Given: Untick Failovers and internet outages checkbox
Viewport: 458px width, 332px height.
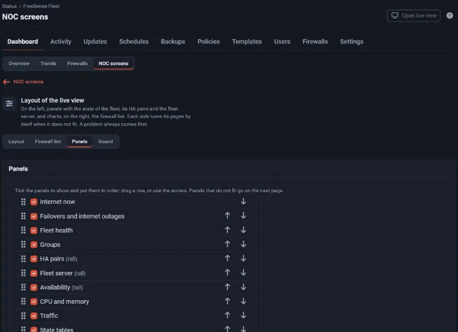Looking at the screenshot, I should click(34, 216).
